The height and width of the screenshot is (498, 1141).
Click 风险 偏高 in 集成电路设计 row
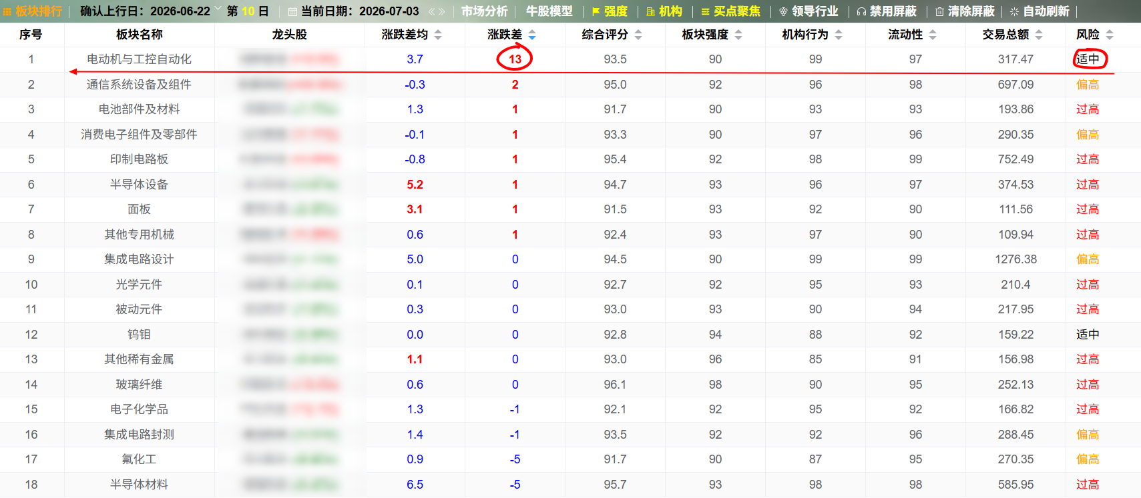pyautogui.click(x=1088, y=259)
